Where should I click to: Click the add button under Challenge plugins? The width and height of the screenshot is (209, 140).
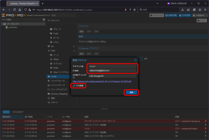[82, 54]
